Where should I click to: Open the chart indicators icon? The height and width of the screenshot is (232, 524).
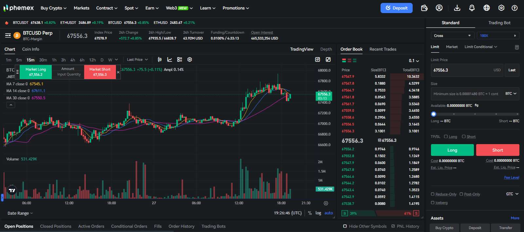[170, 59]
